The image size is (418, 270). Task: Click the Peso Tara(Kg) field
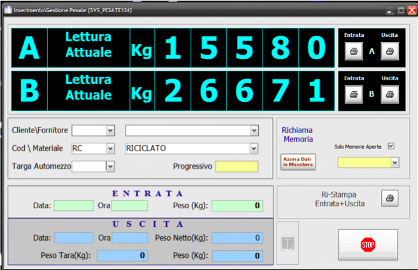[x=122, y=255]
